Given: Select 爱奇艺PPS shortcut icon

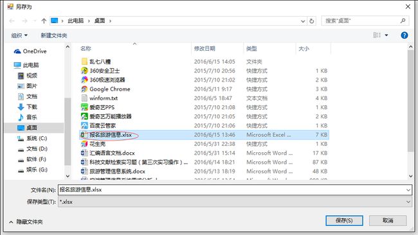Looking at the screenshot, I should (x=84, y=107).
